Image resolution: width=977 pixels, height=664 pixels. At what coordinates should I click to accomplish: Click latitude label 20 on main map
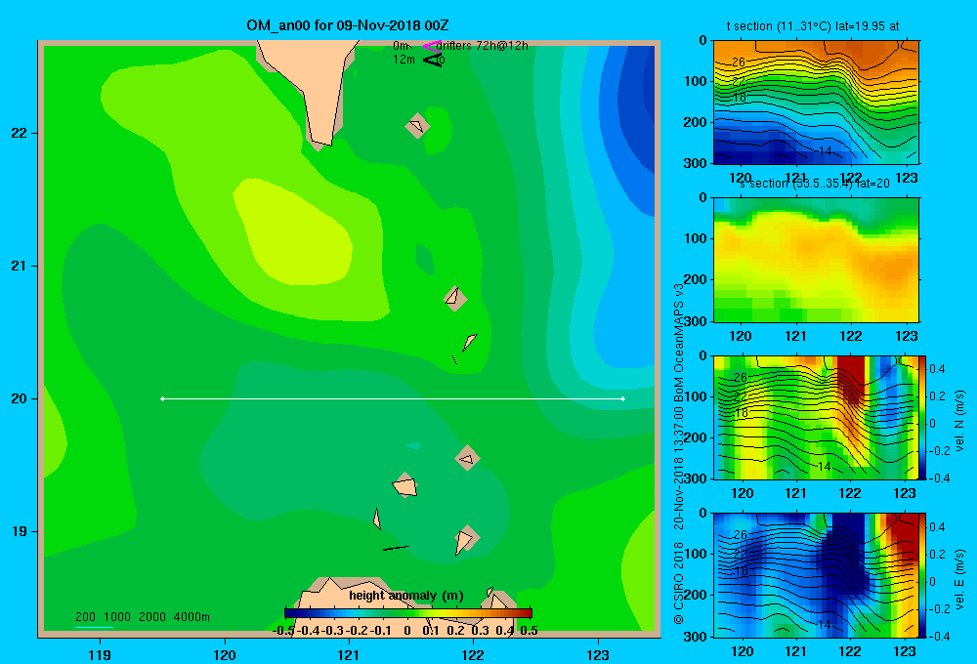(x=20, y=398)
